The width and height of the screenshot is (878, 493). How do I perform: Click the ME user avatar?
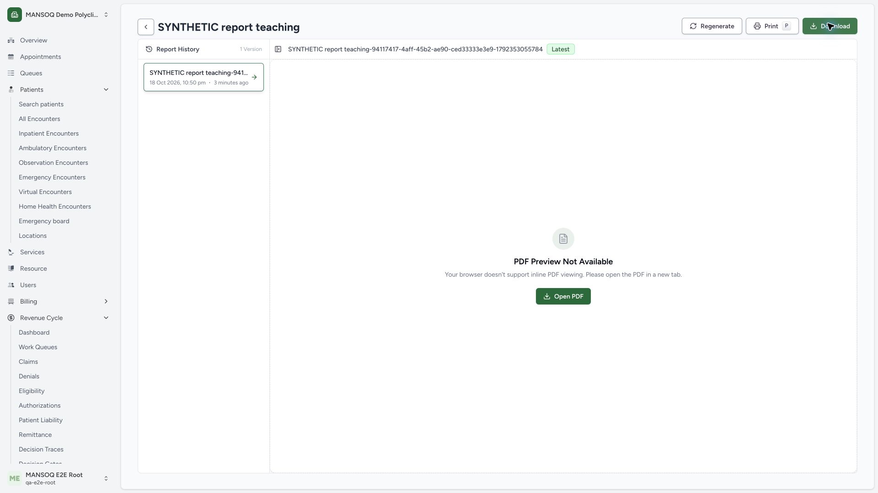15,478
